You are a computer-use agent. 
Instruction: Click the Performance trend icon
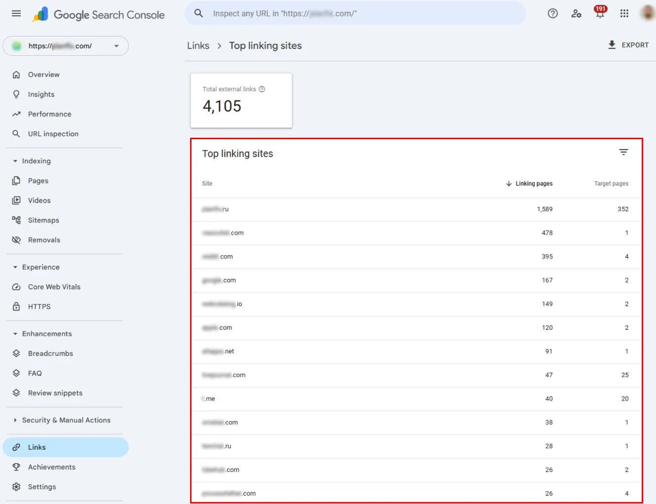point(16,114)
